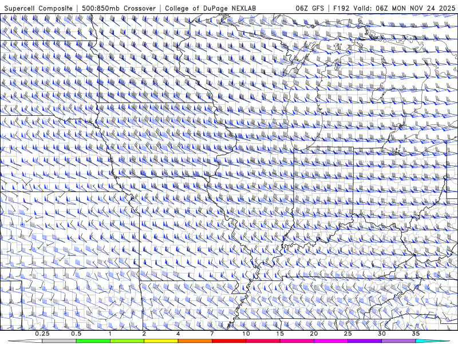The image size is (458, 344).
Task: Click the '20' scale label
Action: (314, 334)
